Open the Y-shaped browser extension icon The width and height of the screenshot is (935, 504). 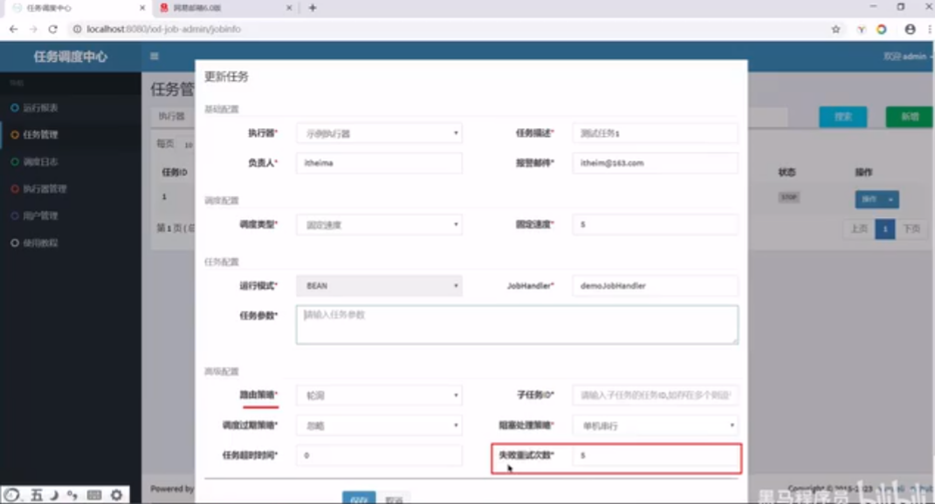tap(861, 29)
